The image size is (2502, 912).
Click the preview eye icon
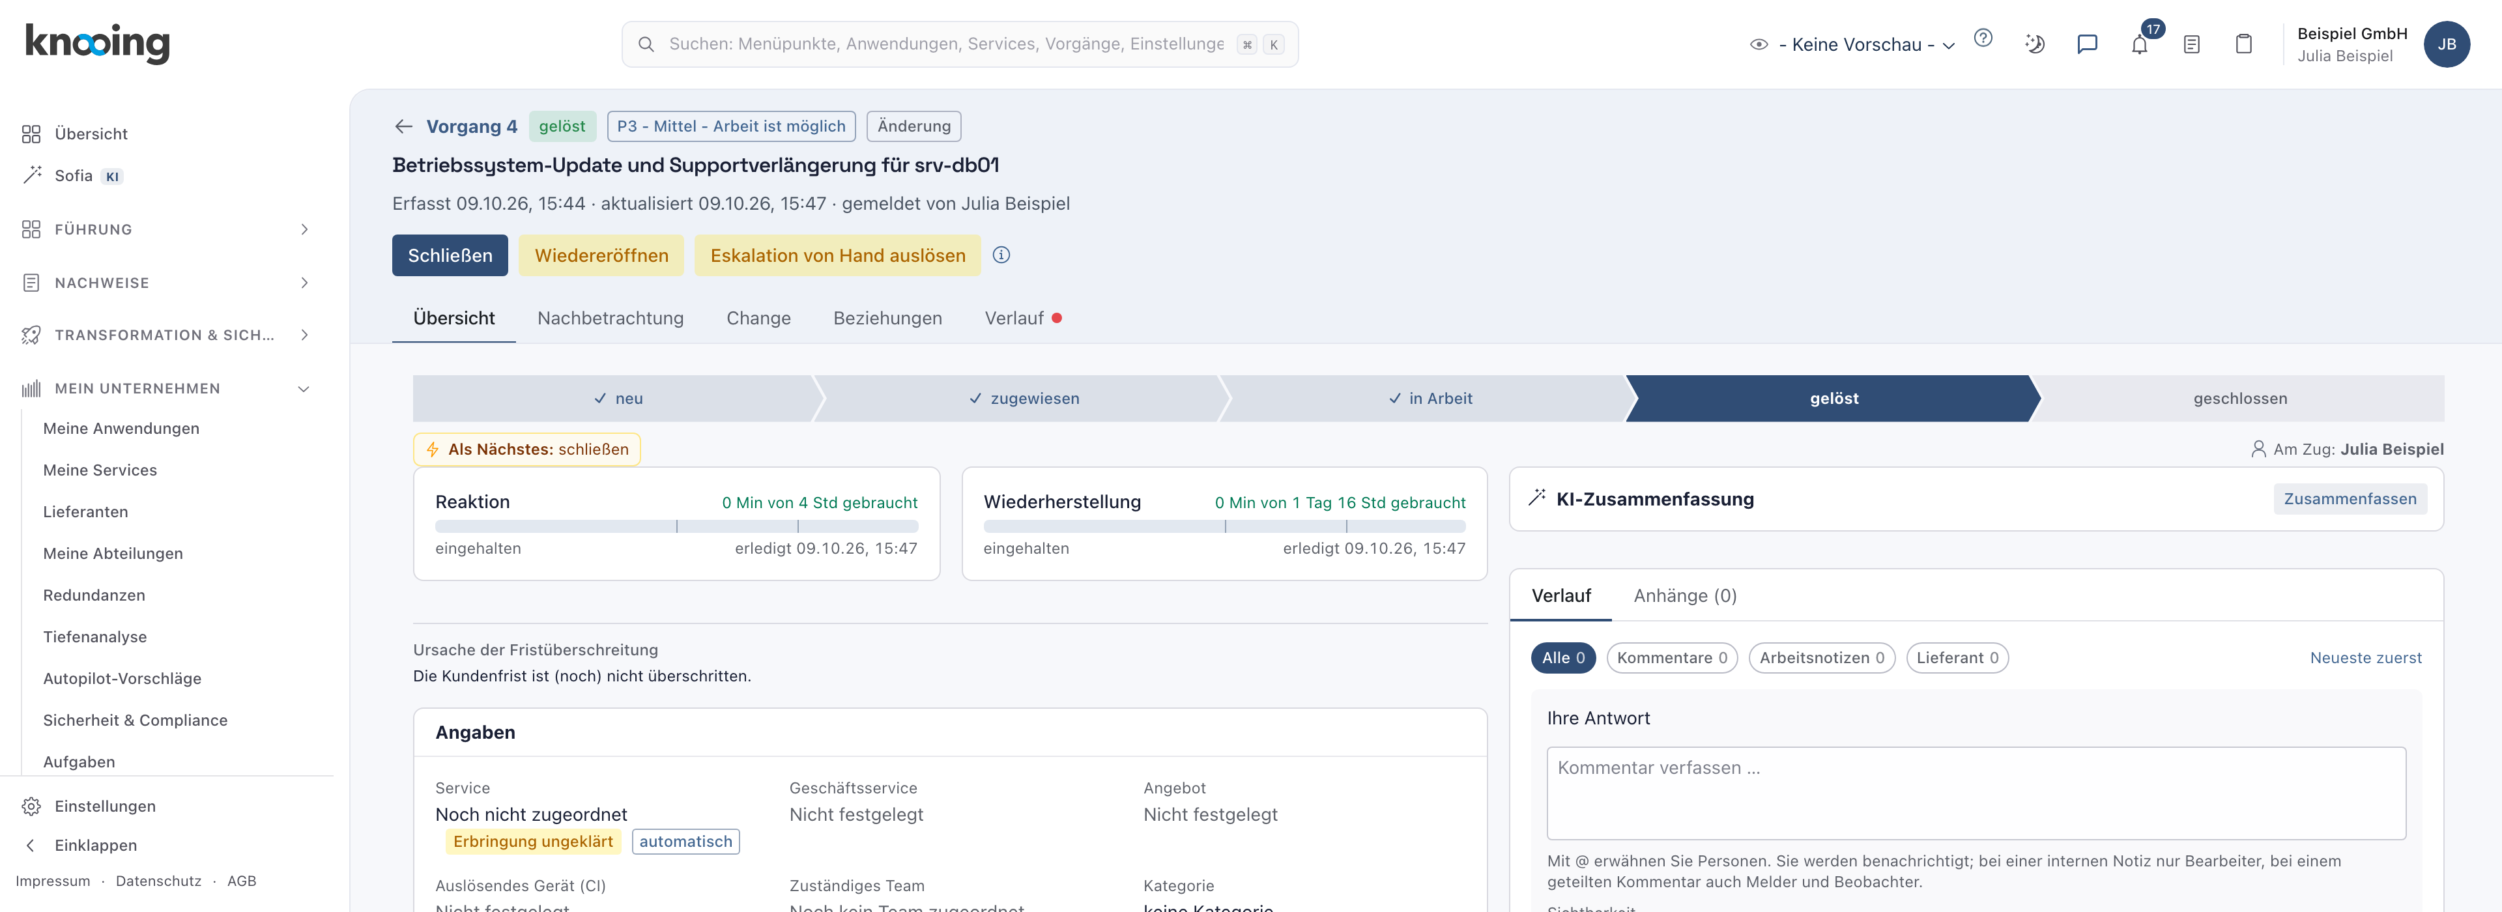(1758, 44)
